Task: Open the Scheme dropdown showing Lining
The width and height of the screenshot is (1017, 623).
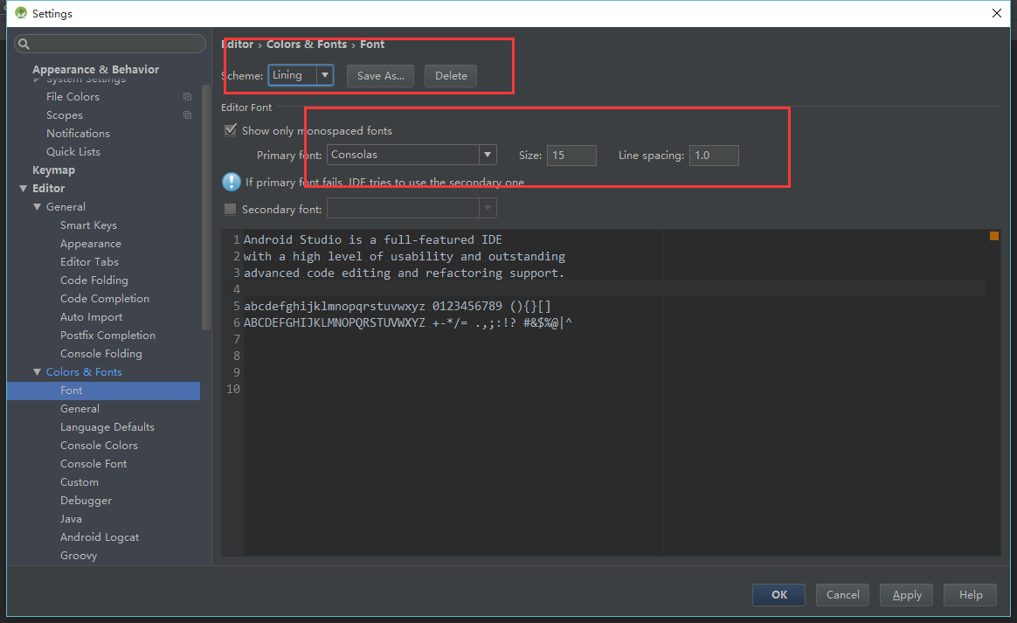Action: pos(301,75)
